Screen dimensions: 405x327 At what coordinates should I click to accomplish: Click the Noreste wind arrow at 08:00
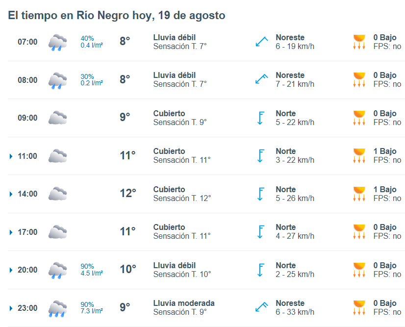[261, 79]
